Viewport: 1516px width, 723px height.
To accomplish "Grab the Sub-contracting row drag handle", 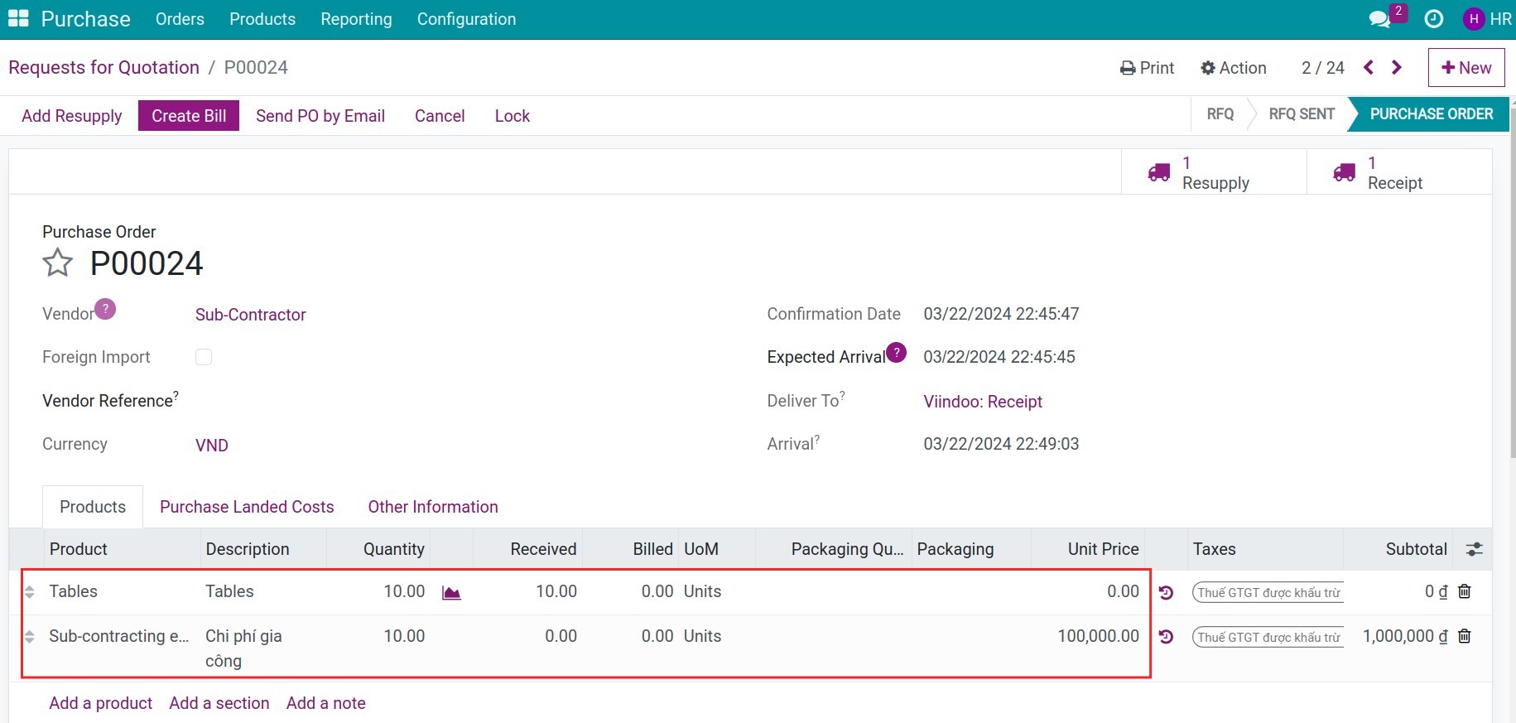I will click(29, 637).
